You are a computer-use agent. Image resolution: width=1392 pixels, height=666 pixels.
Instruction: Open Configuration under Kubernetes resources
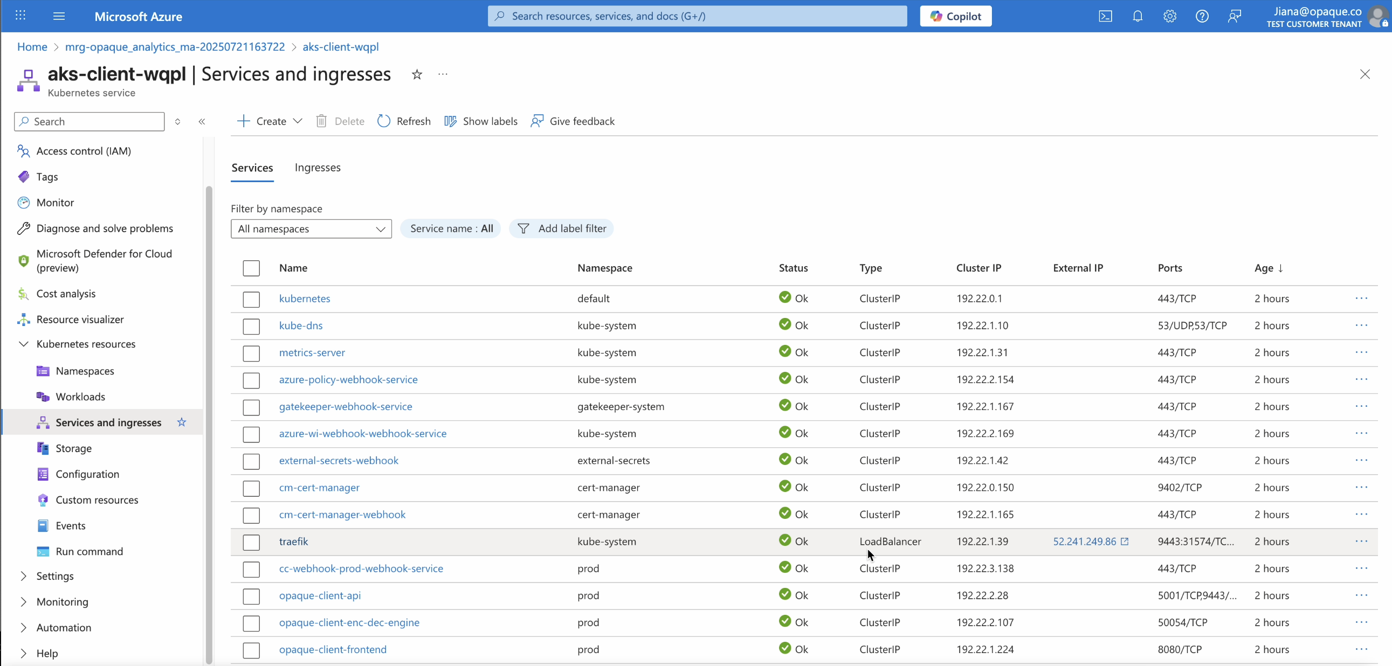[x=87, y=474]
